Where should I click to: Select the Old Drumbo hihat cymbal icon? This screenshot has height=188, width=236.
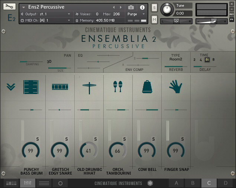click(x=89, y=88)
